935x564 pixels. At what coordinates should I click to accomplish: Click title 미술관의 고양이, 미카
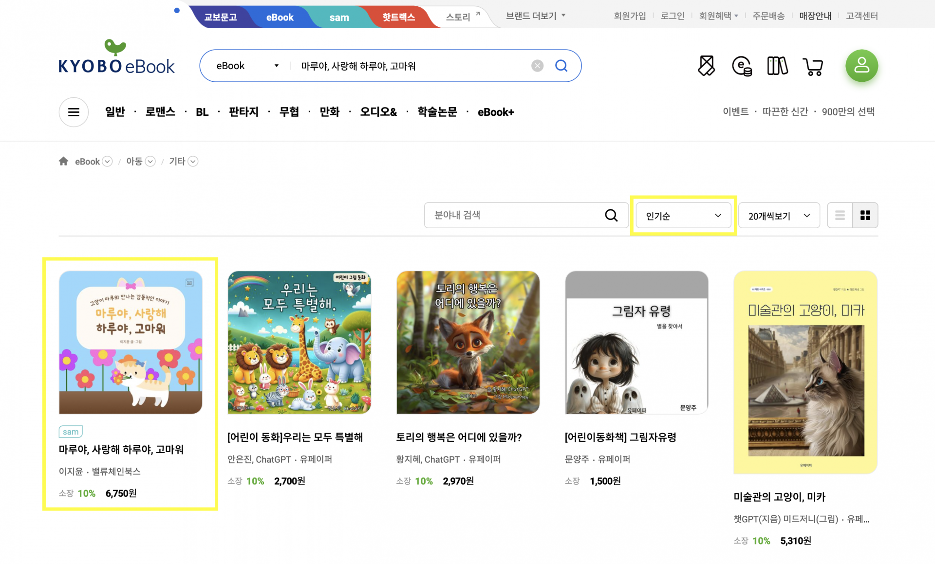pyautogui.click(x=780, y=497)
